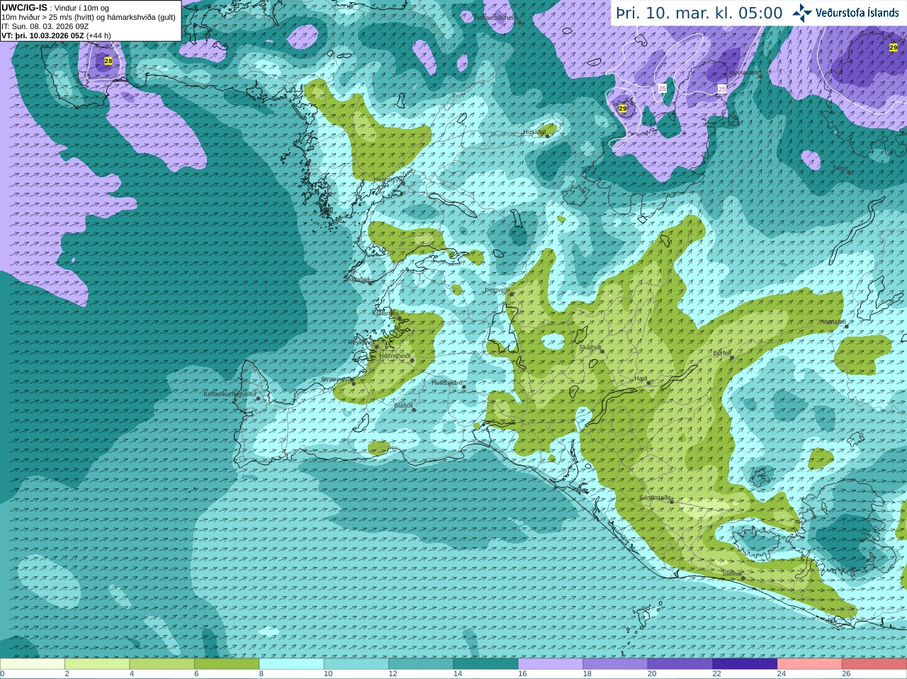
Task: Click the Reykjavík station label
Action: coord(361,342)
